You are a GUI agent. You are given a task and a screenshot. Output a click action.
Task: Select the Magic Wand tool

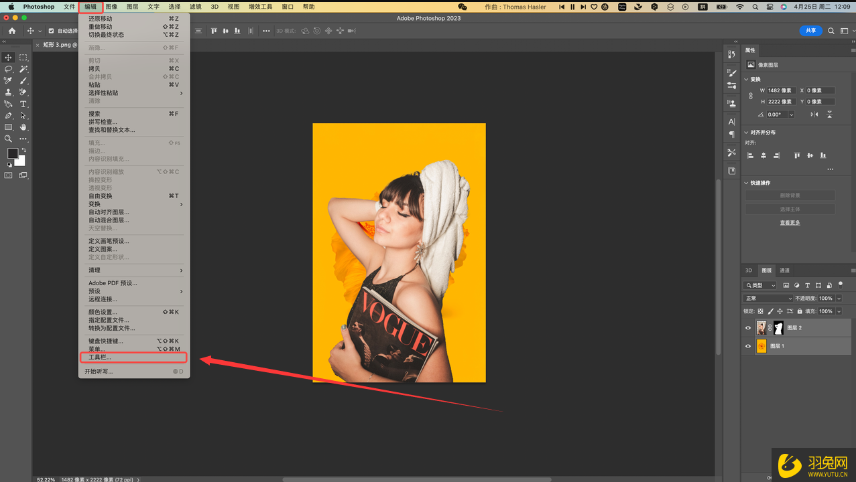23,69
